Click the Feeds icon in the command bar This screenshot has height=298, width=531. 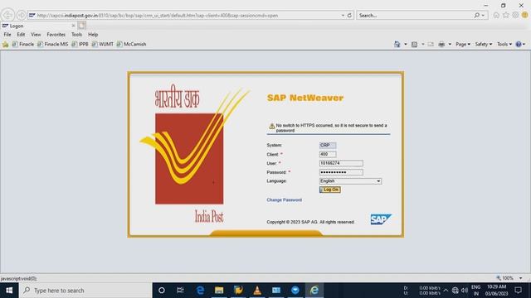click(414, 44)
